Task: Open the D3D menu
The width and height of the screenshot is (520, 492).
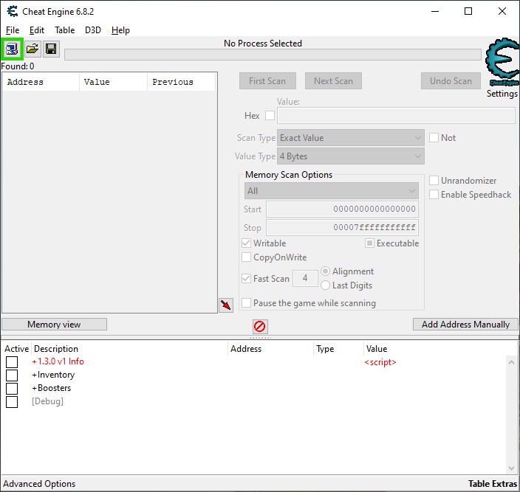Action: point(93,30)
